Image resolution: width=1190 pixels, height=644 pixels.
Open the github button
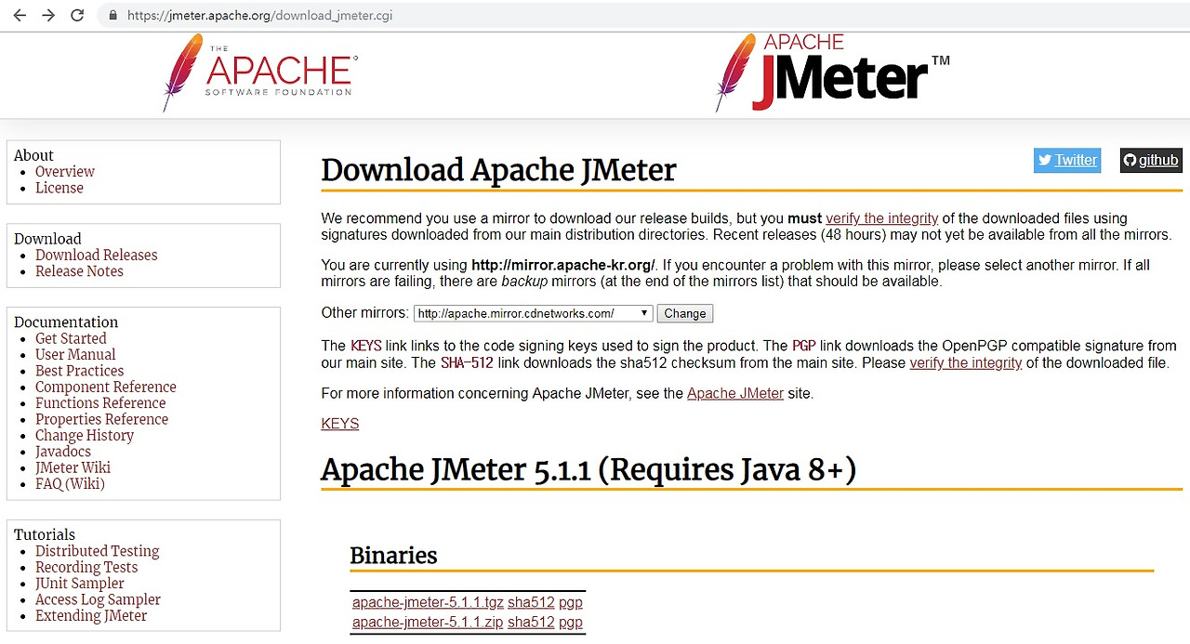(x=1151, y=160)
